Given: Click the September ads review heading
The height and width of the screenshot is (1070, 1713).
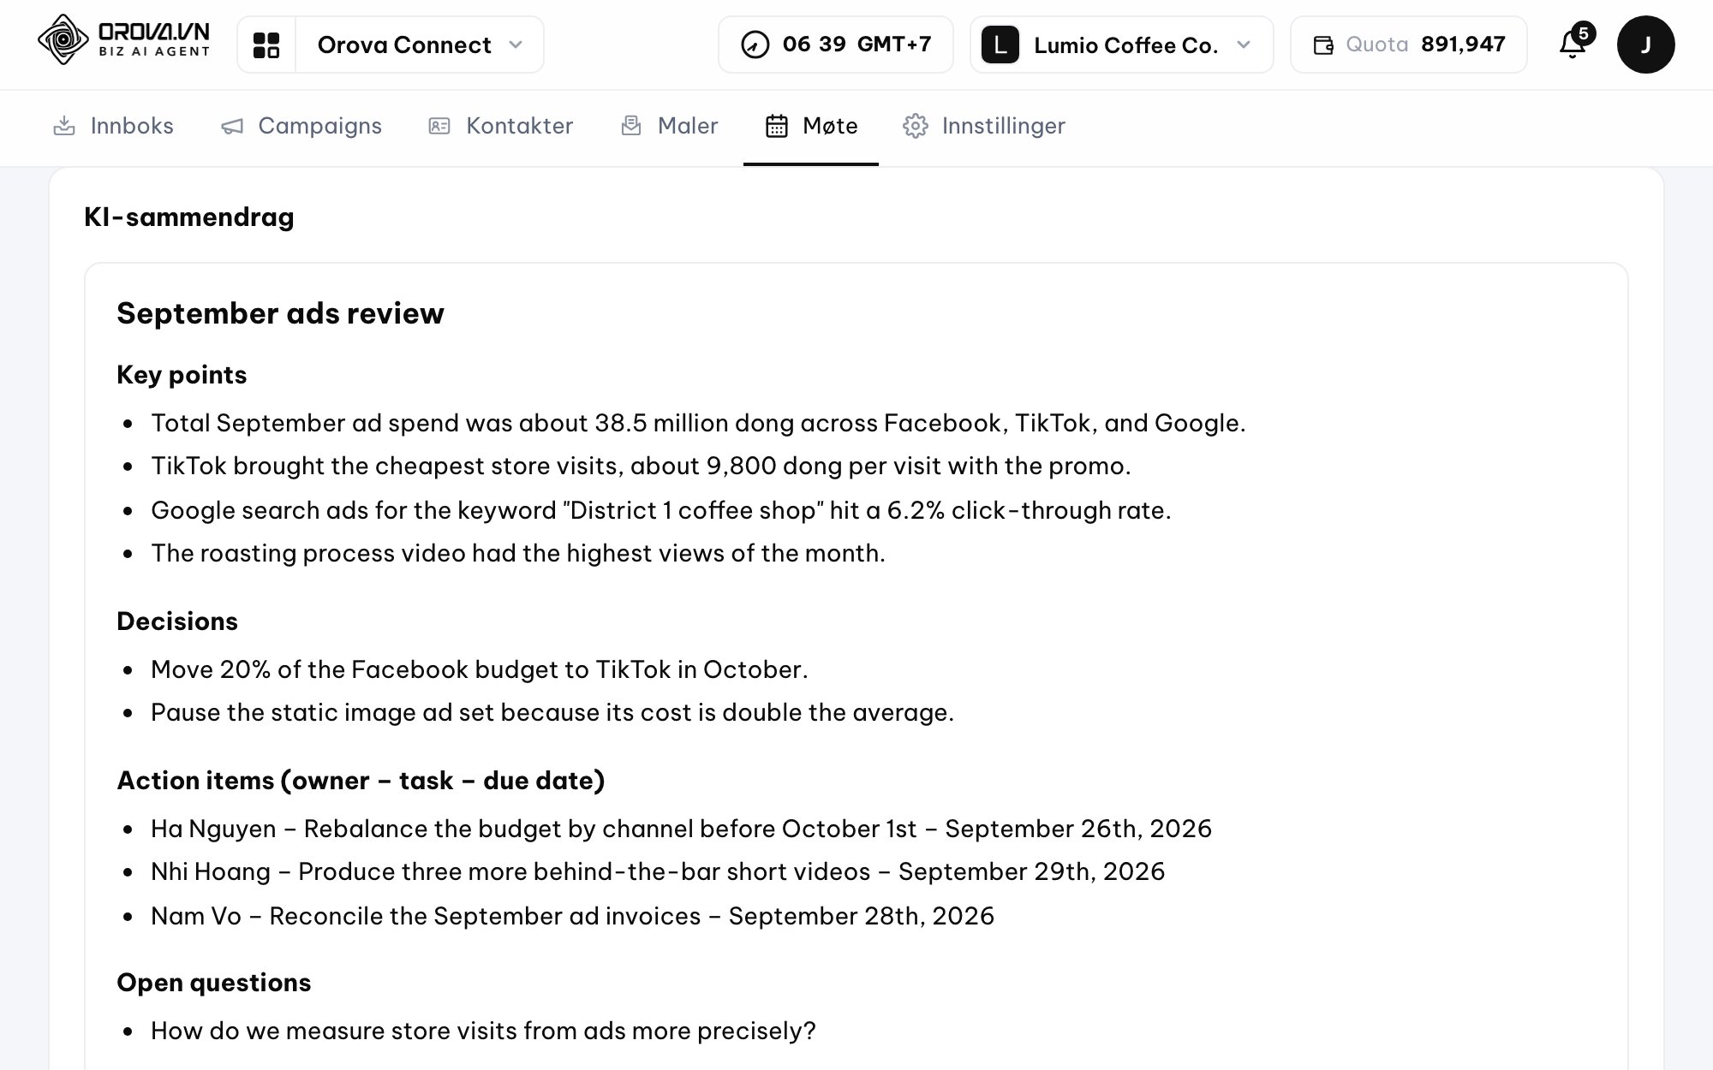Looking at the screenshot, I should [280, 313].
